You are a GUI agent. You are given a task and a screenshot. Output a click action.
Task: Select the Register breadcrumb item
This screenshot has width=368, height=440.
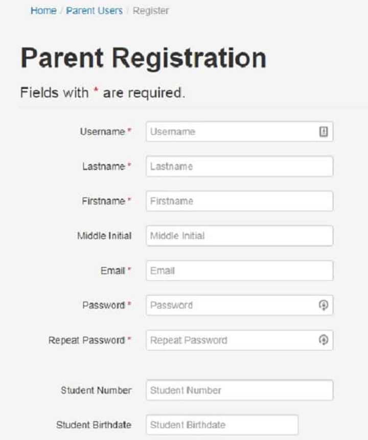click(x=150, y=10)
